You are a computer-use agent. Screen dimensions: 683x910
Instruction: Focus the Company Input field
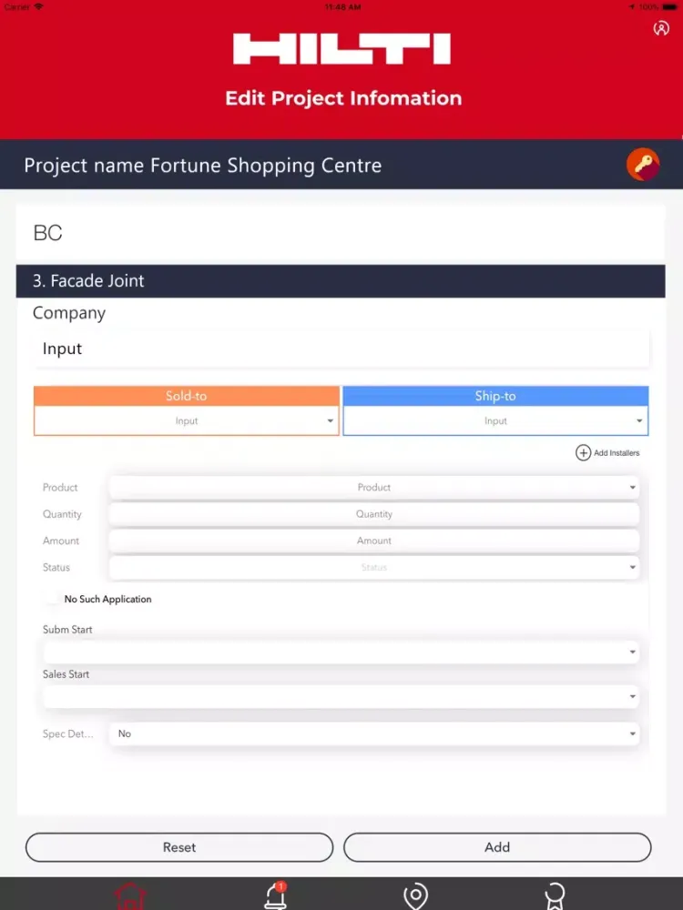click(x=341, y=349)
